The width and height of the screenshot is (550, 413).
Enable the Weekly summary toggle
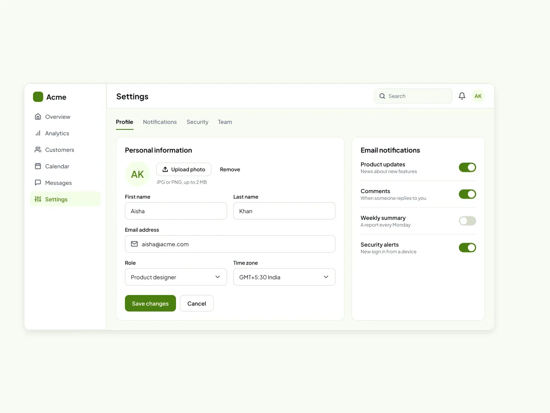click(467, 221)
